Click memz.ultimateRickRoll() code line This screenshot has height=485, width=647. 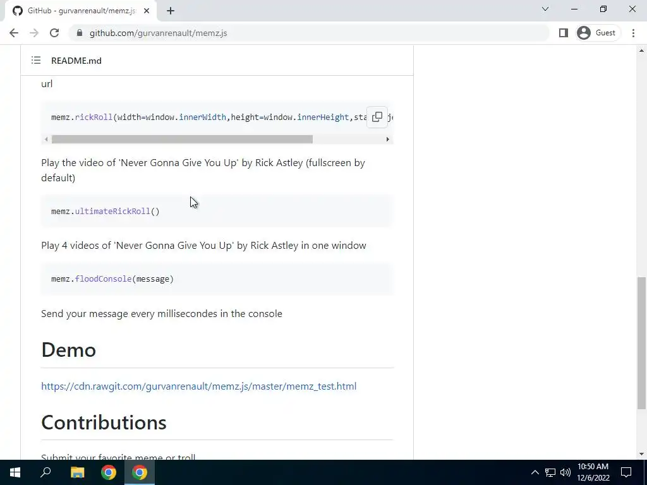point(106,211)
